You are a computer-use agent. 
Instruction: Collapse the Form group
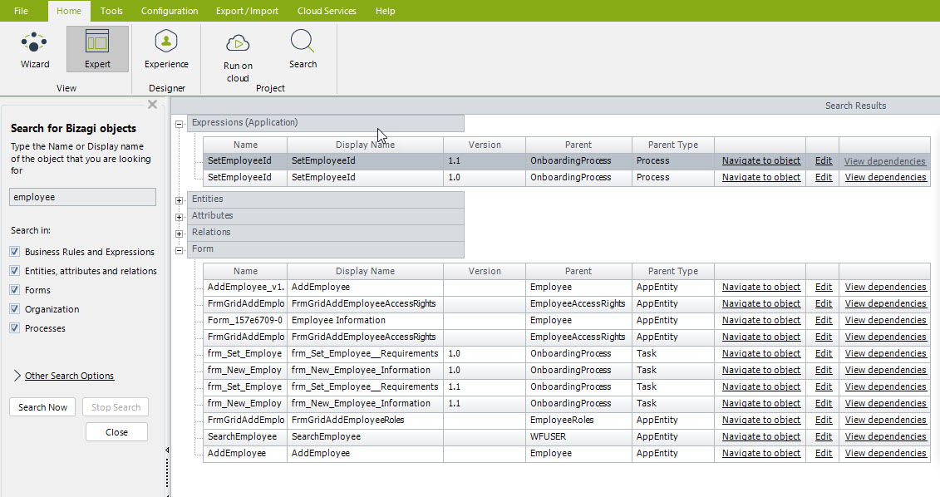click(x=179, y=251)
